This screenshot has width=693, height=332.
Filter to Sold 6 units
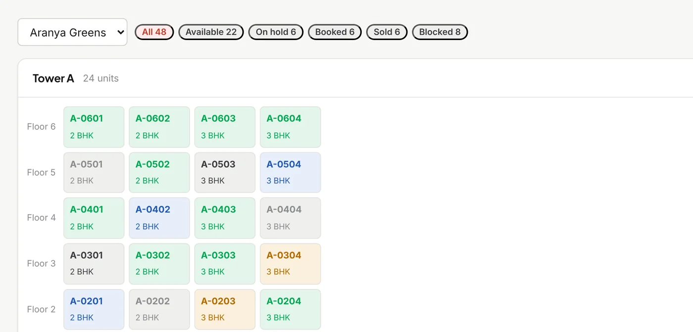tap(387, 32)
